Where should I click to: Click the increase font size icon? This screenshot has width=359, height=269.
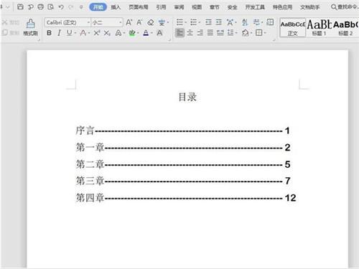[x=129, y=22]
